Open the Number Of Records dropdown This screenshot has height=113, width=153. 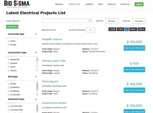point(91,30)
